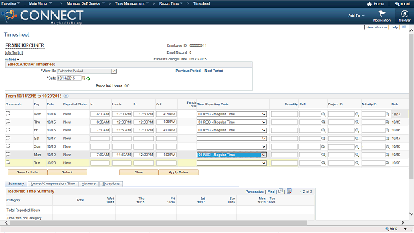This screenshot has height=233, width=414.
Task: Switch to the Absence tab
Action: (89, 184)
